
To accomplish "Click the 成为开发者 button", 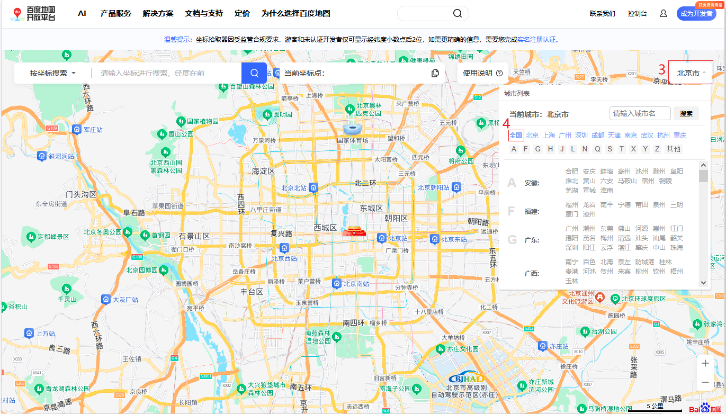I will 696,14.
